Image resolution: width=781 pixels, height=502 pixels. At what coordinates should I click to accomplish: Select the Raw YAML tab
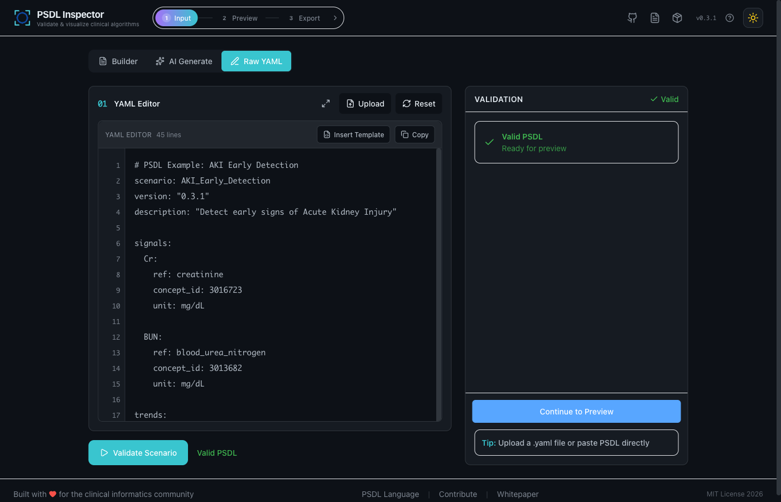(x=257, y=61)
